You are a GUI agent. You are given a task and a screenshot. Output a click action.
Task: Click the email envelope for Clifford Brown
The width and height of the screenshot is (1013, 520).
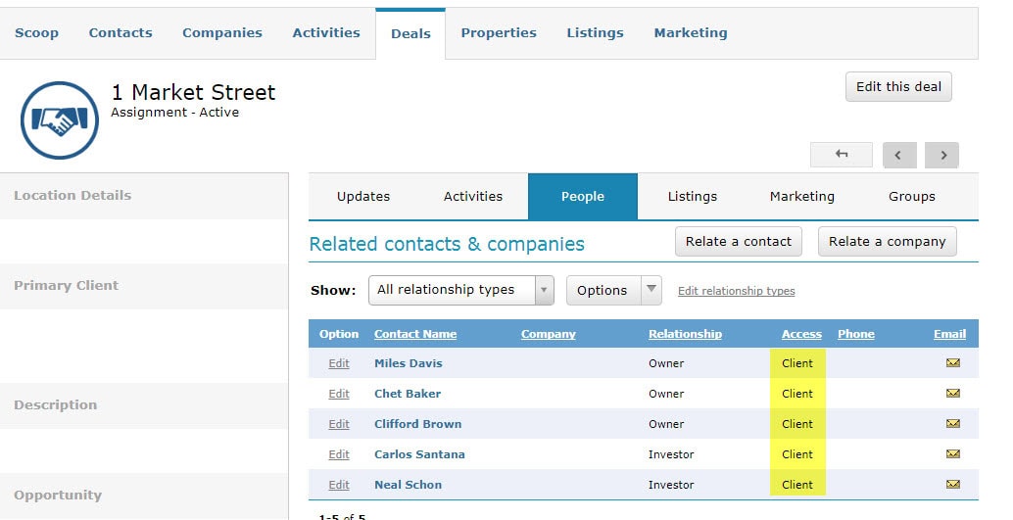[x=952, y=424]
